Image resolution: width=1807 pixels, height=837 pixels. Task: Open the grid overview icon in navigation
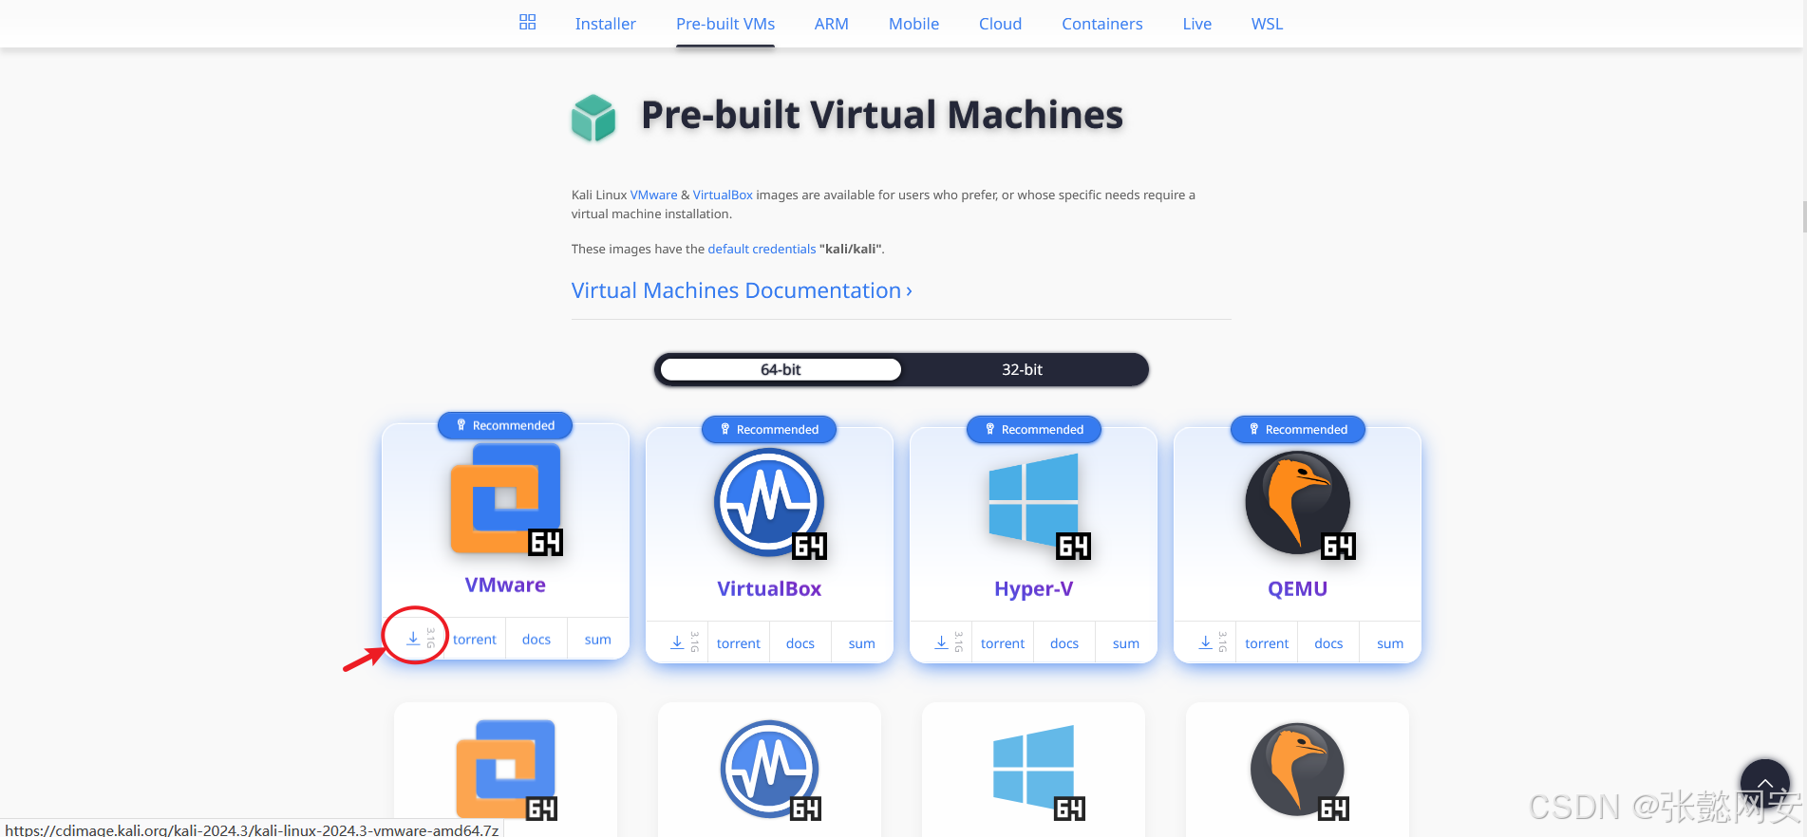[528, 23]
